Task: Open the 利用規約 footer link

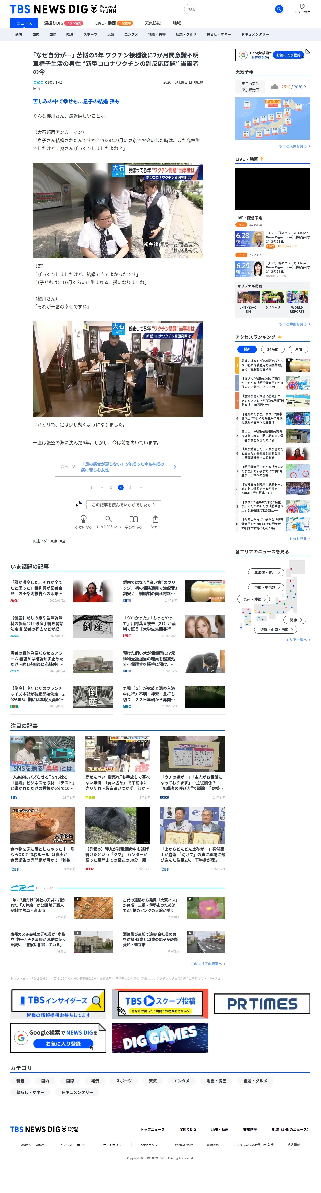Action: click(213, 1145)
